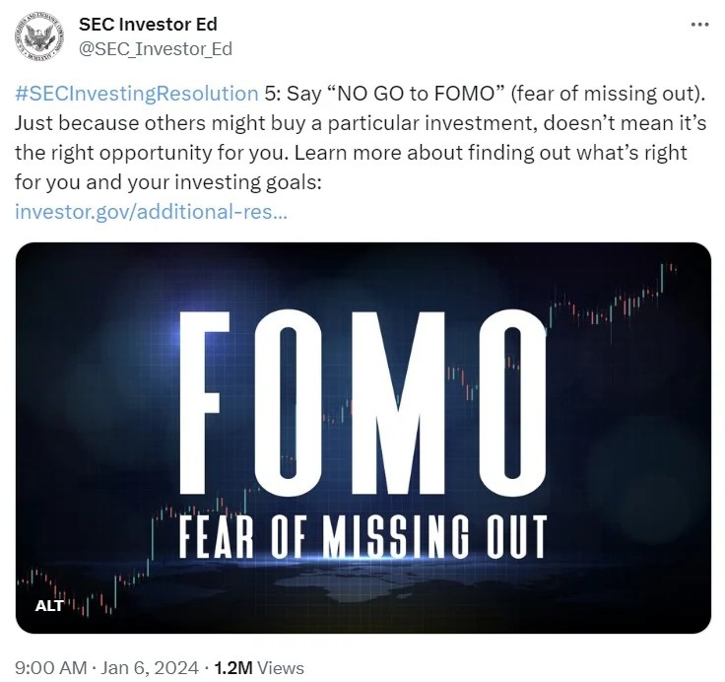Open the three-dot more options menu
This screenshot has width=725, height=682.
(699, 24)
